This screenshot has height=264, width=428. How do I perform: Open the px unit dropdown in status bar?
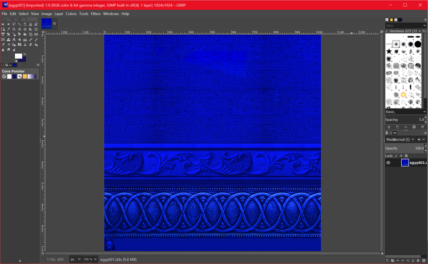pyautogui.click(x=75, y=259)
